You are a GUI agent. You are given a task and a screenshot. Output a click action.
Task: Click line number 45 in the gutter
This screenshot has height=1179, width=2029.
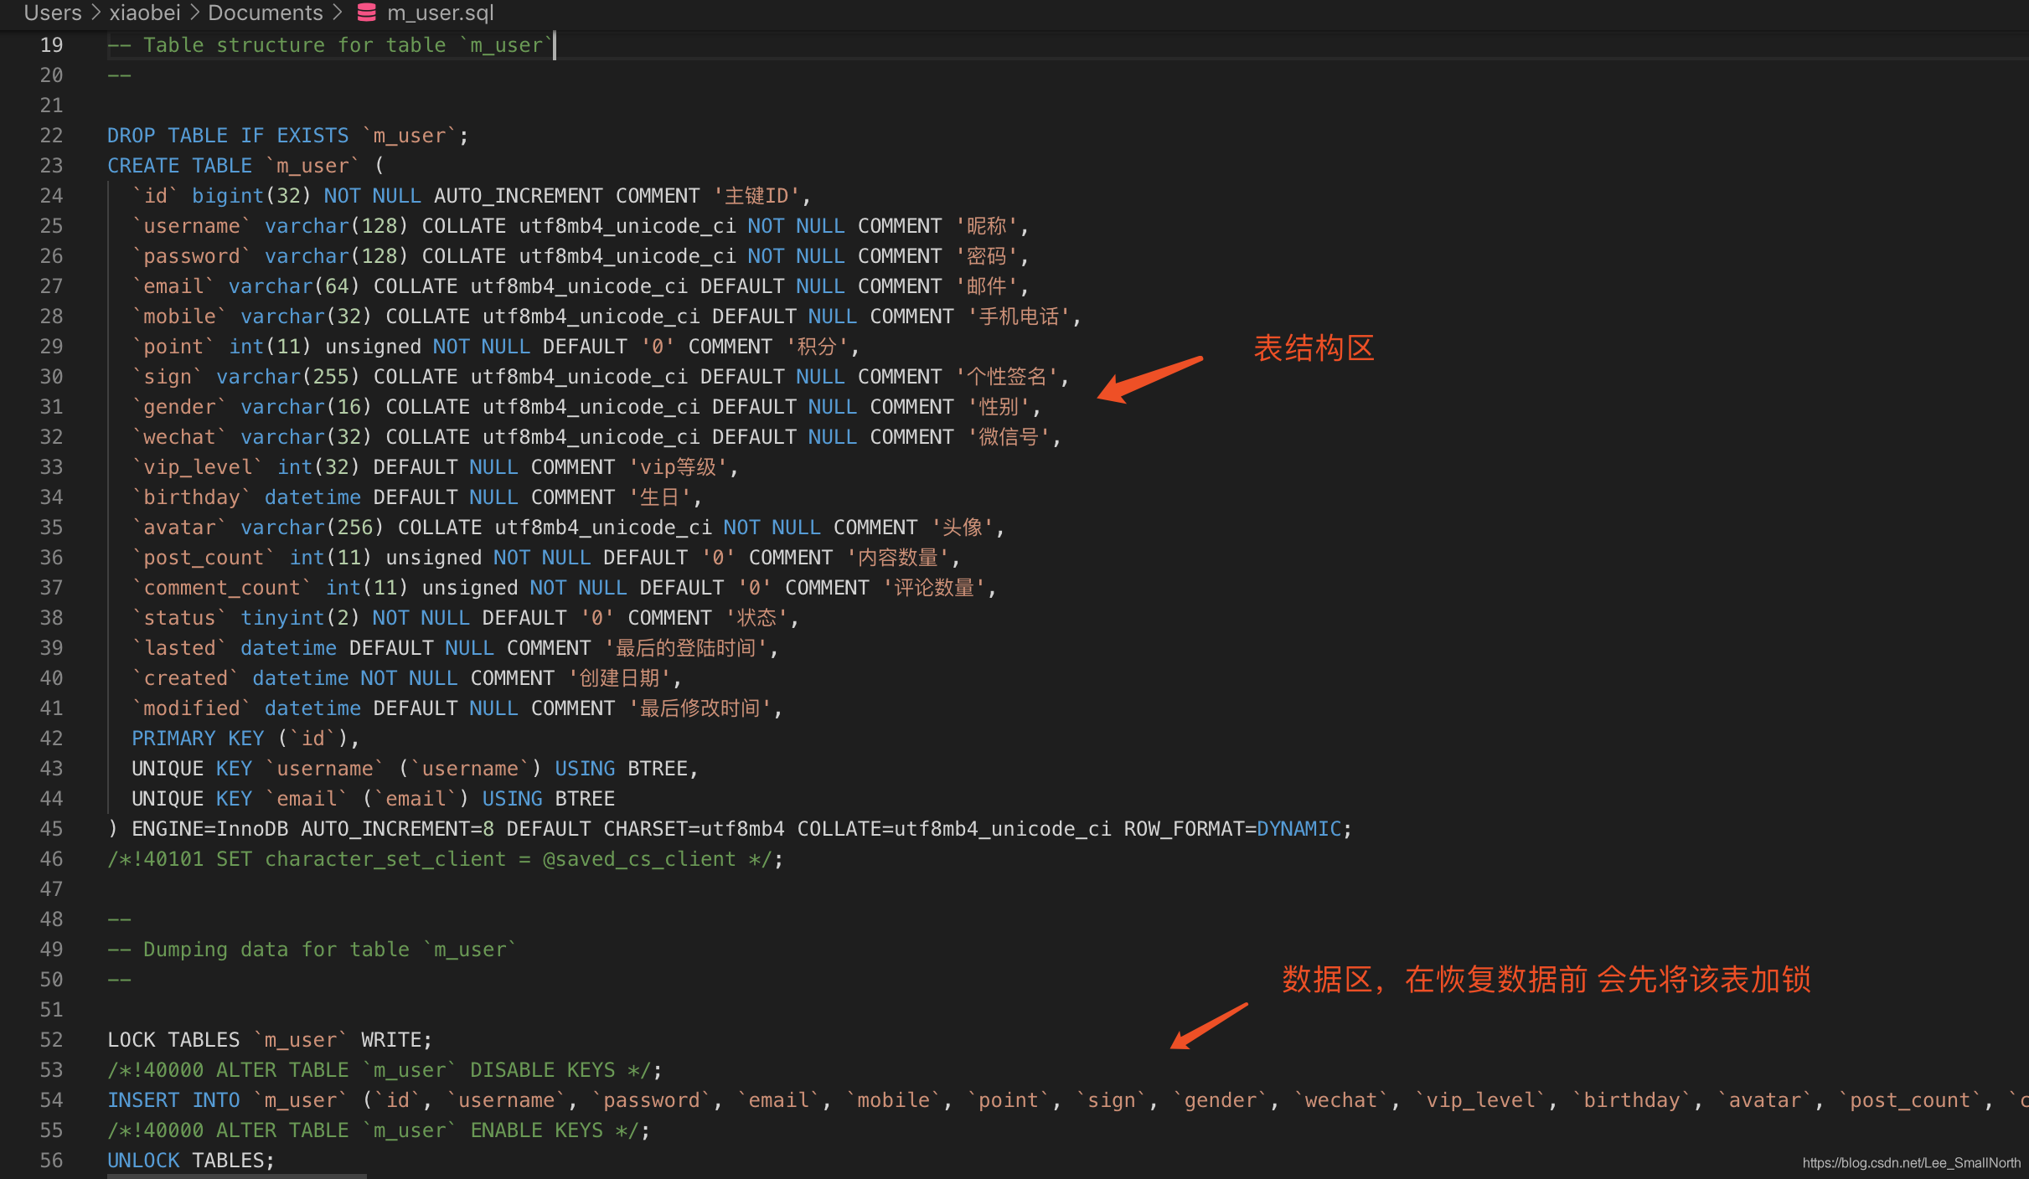[x=51, y=829]
